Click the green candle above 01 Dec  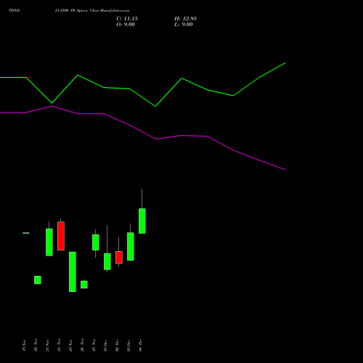click(x=107, y=261)
